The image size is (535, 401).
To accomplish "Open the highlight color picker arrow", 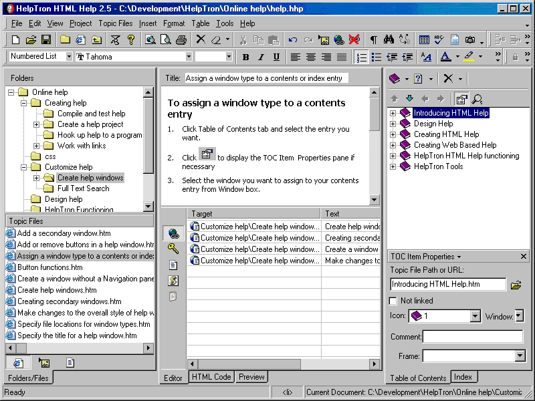I will point(480,57).
